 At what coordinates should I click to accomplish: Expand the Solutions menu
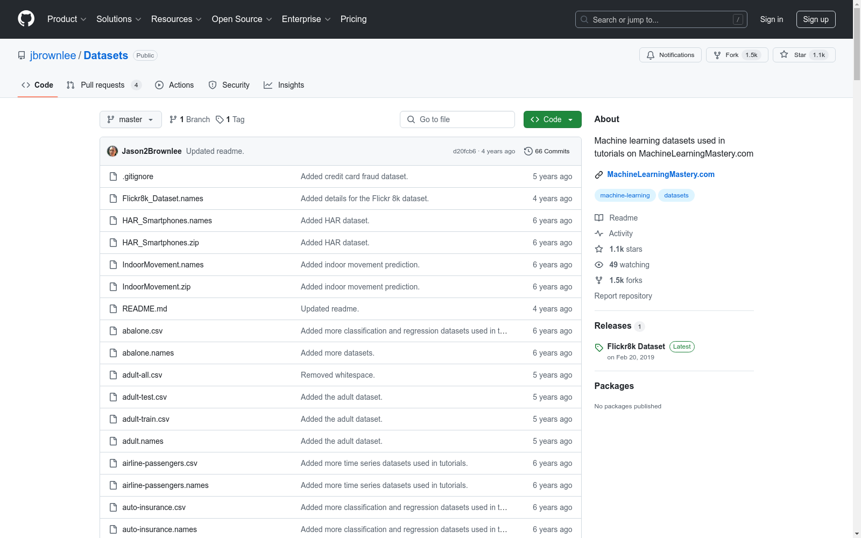tap(118, 19)
